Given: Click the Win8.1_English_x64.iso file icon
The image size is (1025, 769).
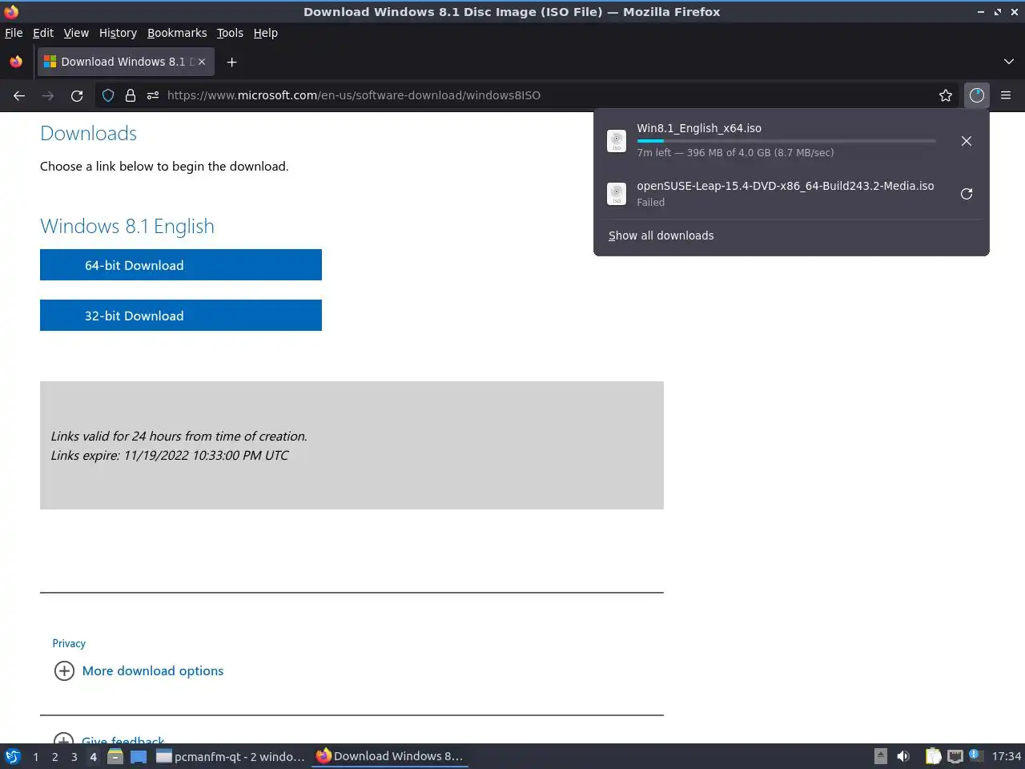Looking at the screenshot, I should (x=617, y=141).
